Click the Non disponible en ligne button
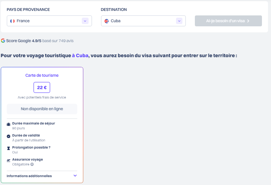 (x=42, y=109)
